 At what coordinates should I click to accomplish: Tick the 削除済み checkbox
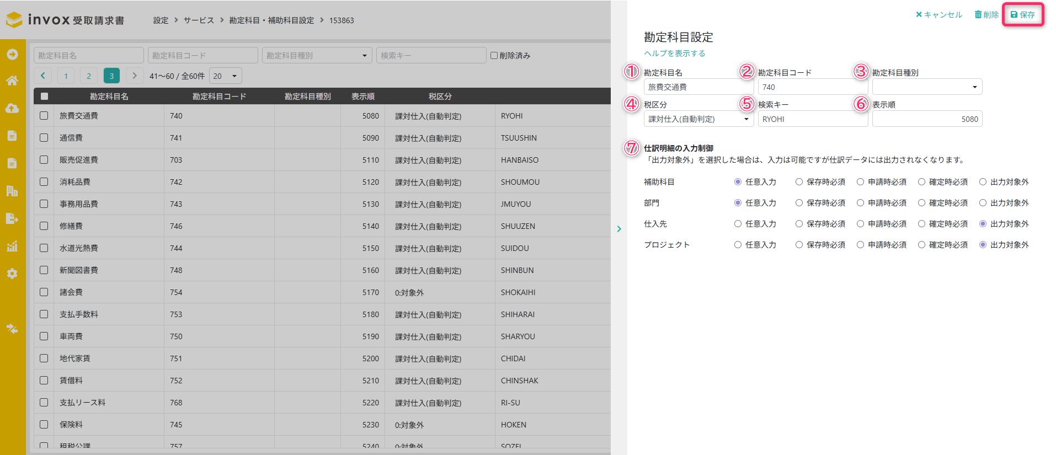[x=494, y=55]
